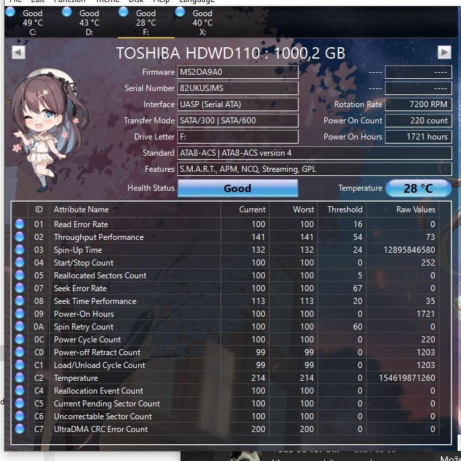Select drive D: showing 43 °C
Screen dimensions: 461x461
click(90, 22)
